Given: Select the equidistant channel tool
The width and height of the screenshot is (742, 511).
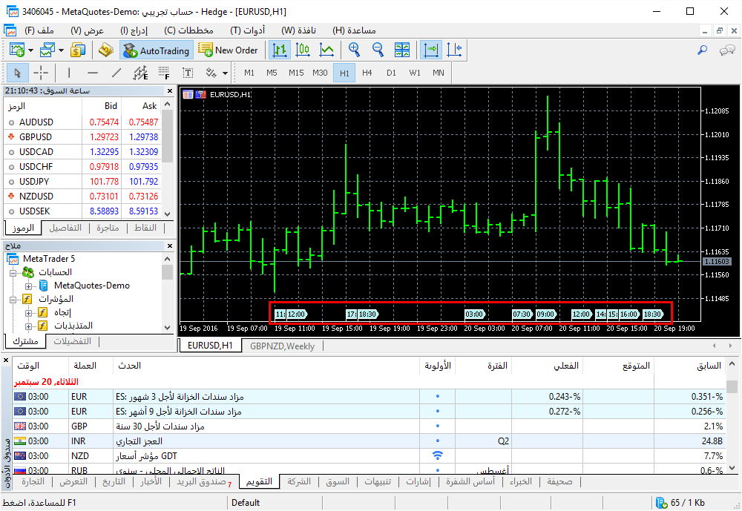Looking at the screenshot, I should pos(140,73).
